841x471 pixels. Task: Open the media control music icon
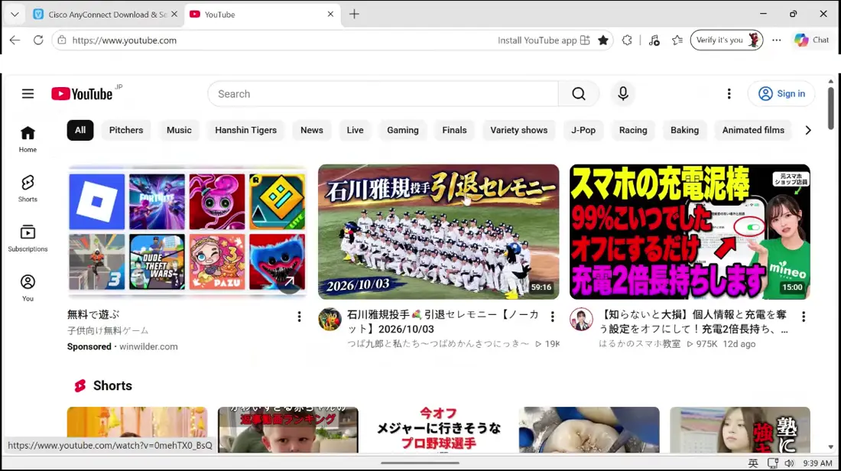coord(654,41)
